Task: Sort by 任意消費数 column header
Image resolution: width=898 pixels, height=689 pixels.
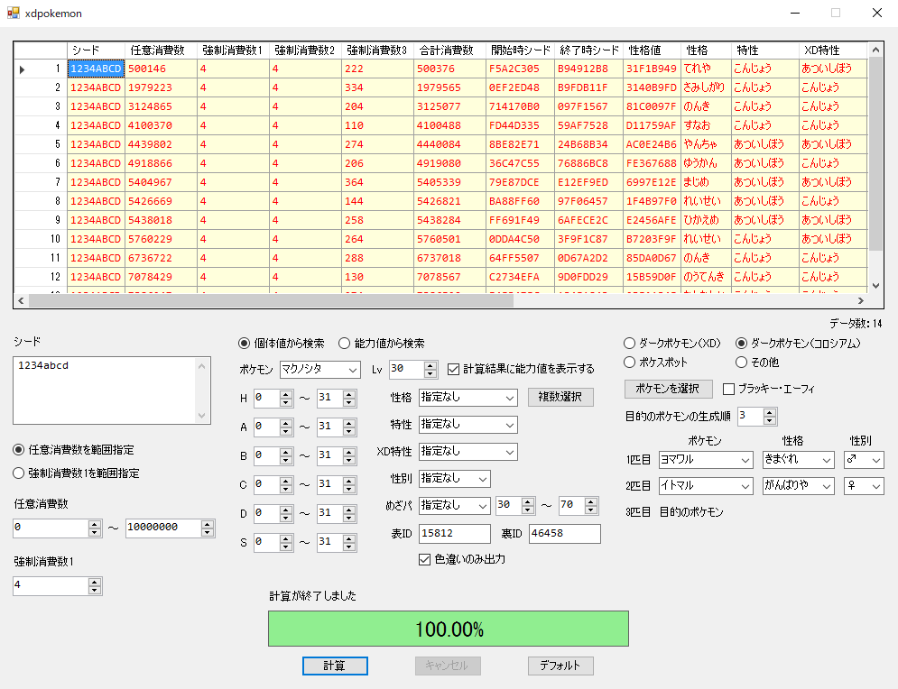Action: [x=161, y=51]
